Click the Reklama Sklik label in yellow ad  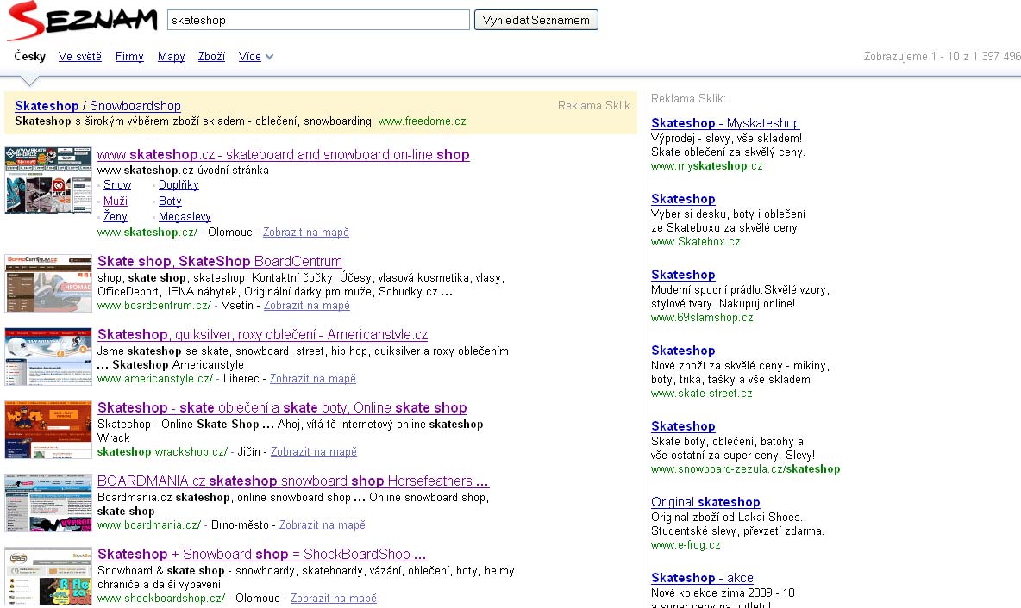594,105
